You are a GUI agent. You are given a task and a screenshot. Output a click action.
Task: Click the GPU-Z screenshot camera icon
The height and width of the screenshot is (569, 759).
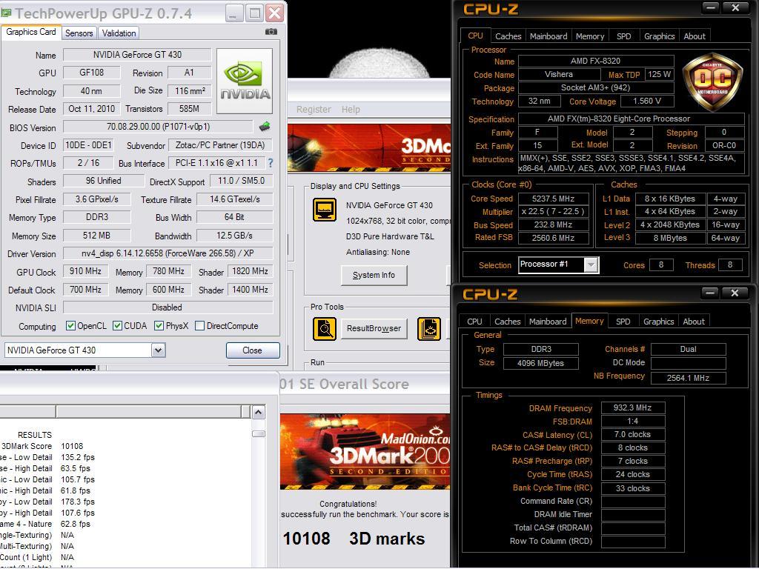pos(271,32)
